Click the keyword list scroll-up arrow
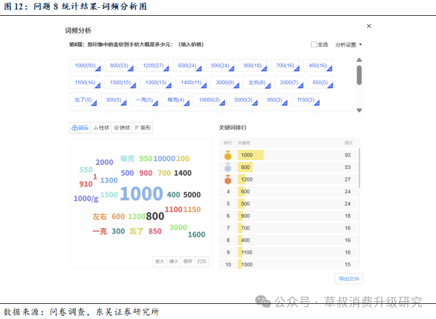The image size is (436, 319). (359, 60)
